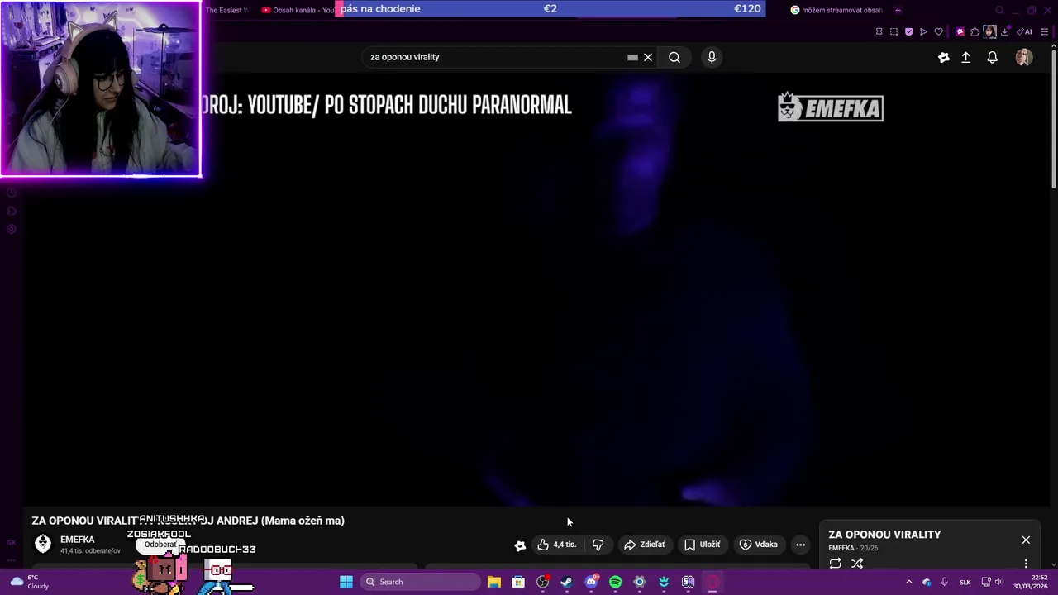
Task: Open volume control in tray
Action: [998, 582]
